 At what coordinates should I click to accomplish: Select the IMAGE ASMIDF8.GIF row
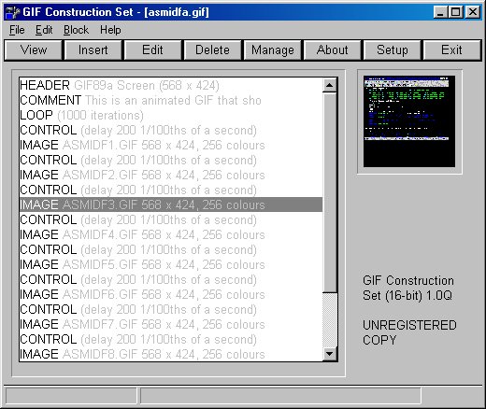pyautogui.click(x=171, y=354)
